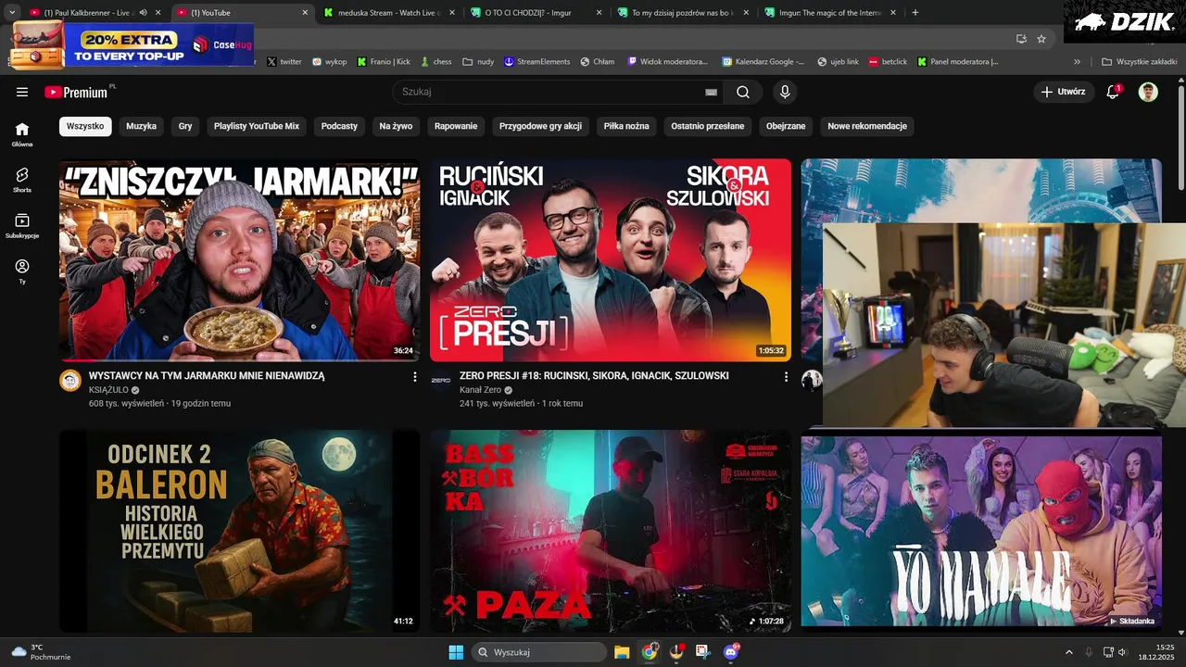Select the Gry filter chip

[185, 126]
